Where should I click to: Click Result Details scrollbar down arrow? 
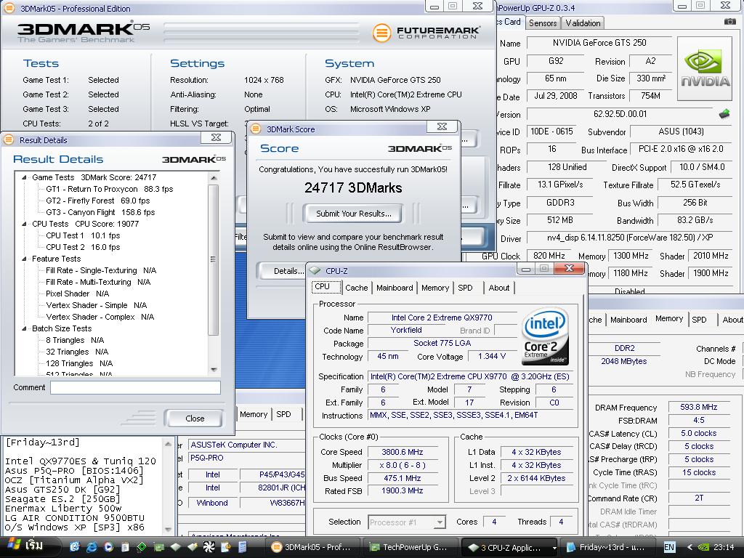click(x=214, y=369)
